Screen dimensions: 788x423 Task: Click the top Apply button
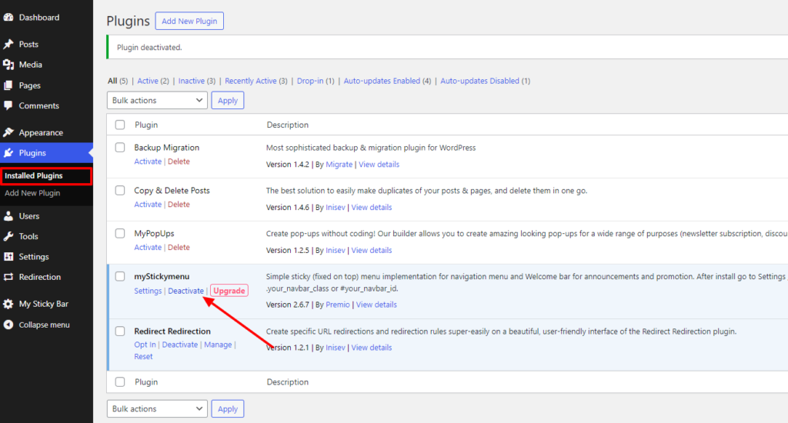228,101
